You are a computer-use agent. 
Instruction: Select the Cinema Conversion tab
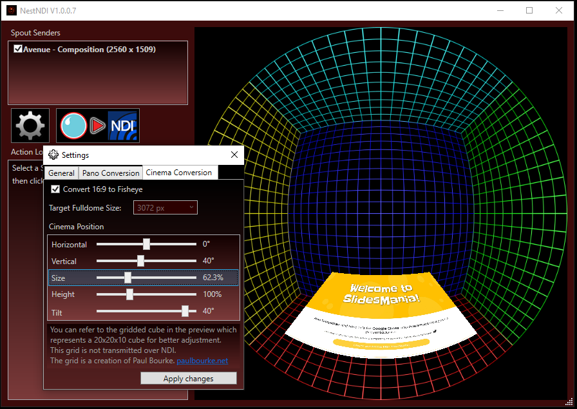[178, 173]
